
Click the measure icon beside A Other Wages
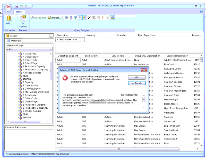click(20, 63)
